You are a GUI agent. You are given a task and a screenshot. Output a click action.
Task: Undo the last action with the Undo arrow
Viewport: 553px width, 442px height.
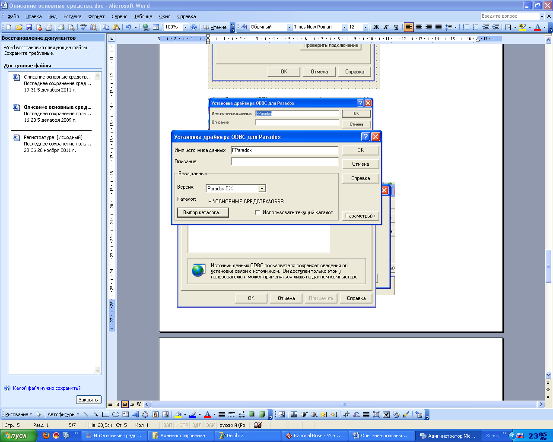[128, 27]
